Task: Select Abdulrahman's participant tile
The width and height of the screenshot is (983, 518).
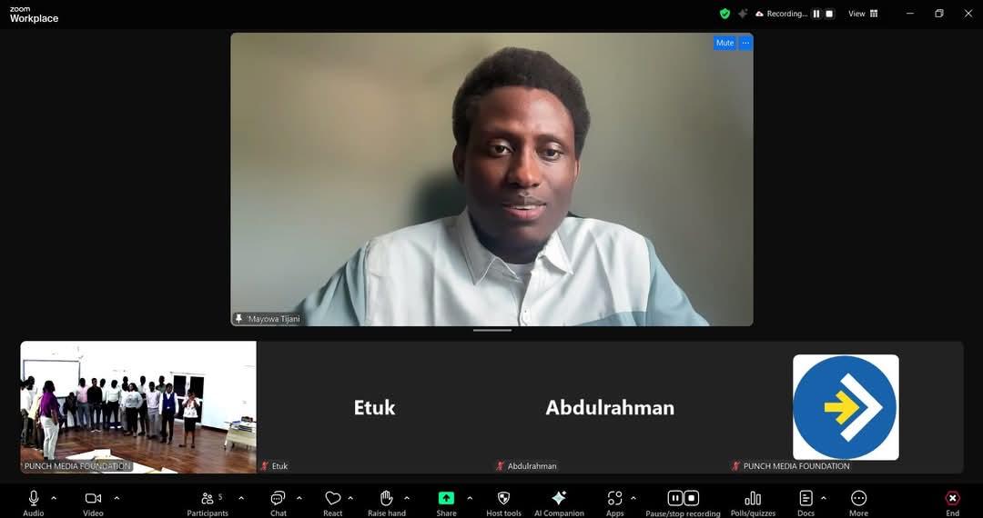Action: coord(610,406)
